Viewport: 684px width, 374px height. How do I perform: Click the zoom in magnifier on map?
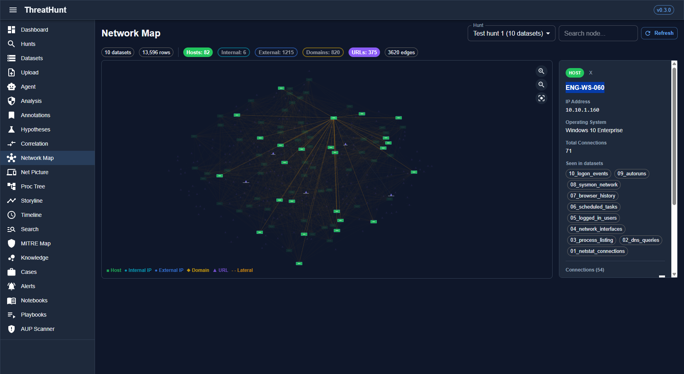541,71
